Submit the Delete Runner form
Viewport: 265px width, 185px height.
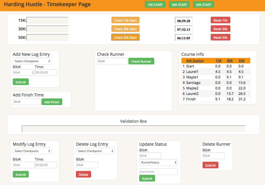[x=210, y=165]
